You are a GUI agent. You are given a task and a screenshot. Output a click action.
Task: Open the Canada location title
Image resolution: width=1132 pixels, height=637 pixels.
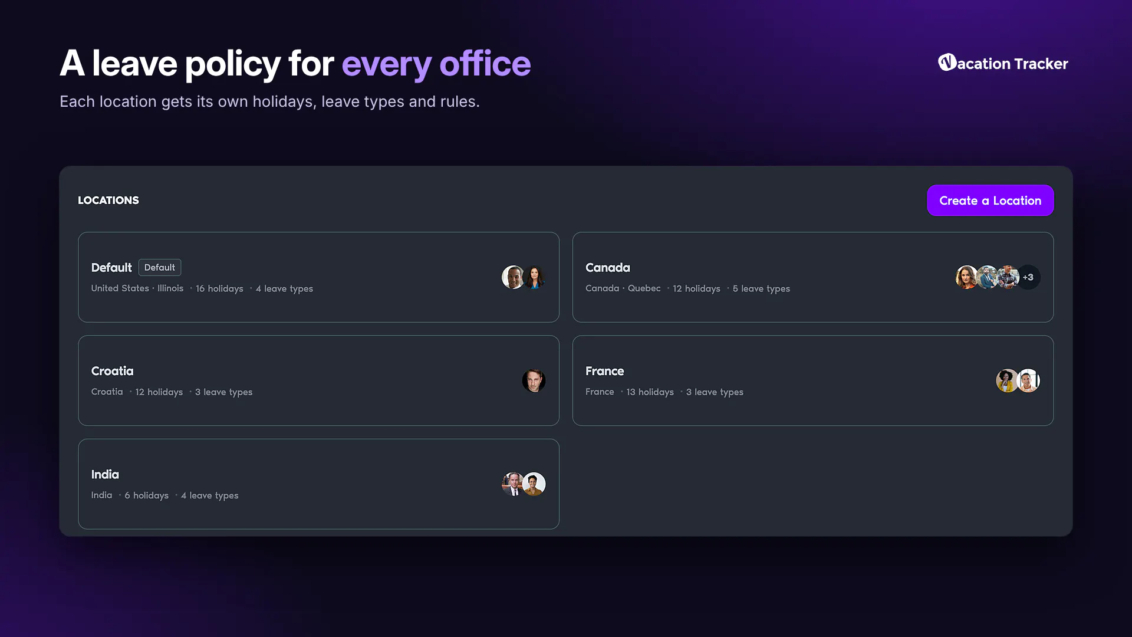[607, 268]
